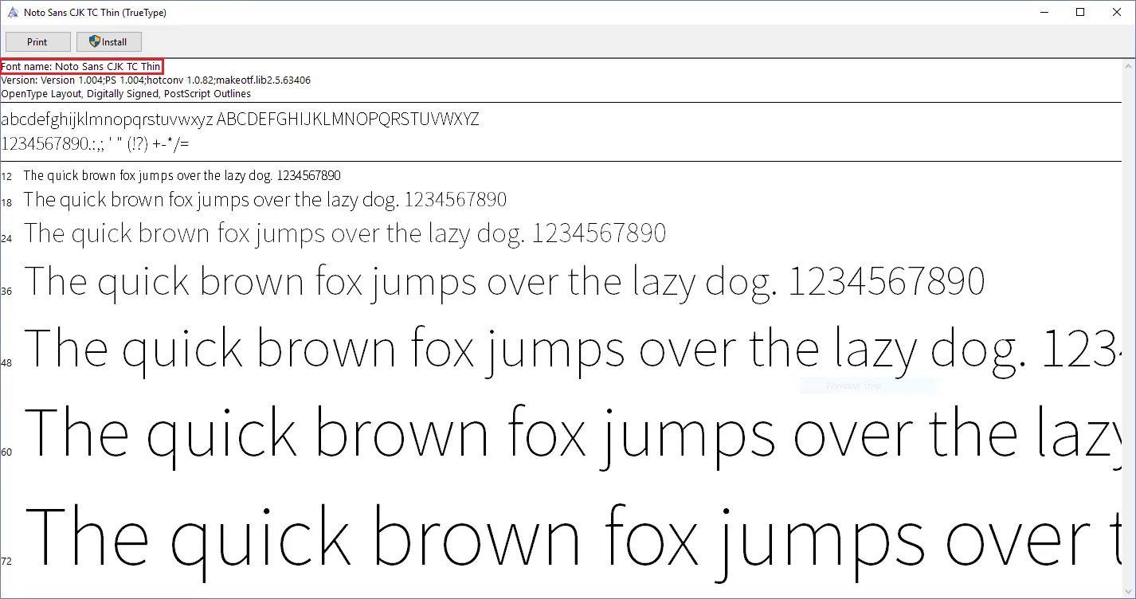
Task: Click the size label '12'
Action: [x=6, y=176]
